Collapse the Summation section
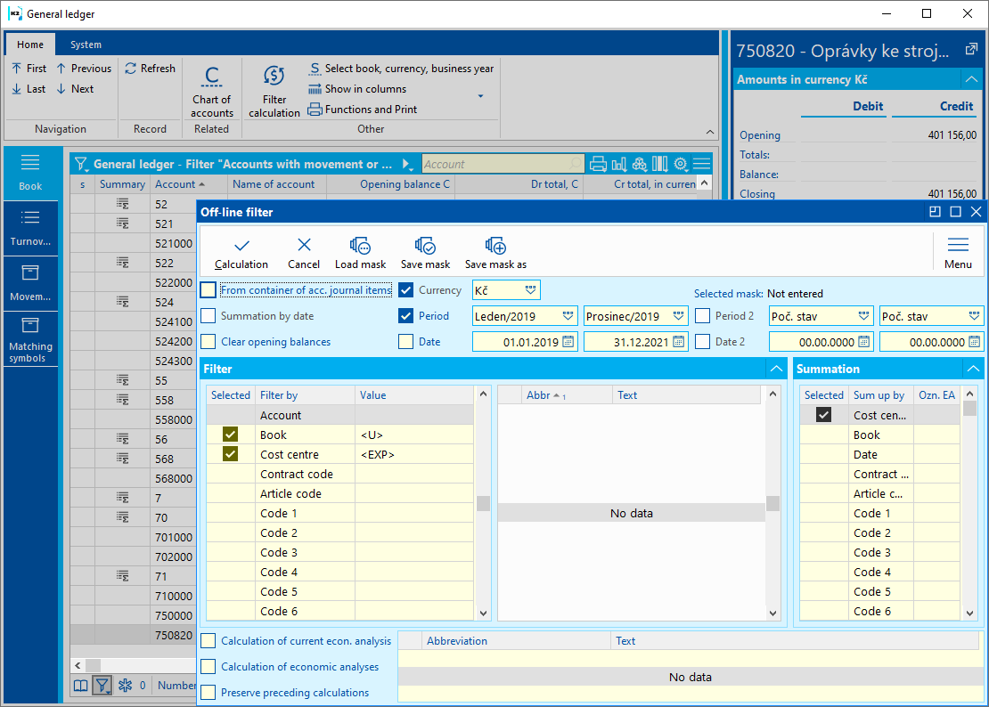The height and width of the screenshot is (707, 989). click(x=973, y=369)
